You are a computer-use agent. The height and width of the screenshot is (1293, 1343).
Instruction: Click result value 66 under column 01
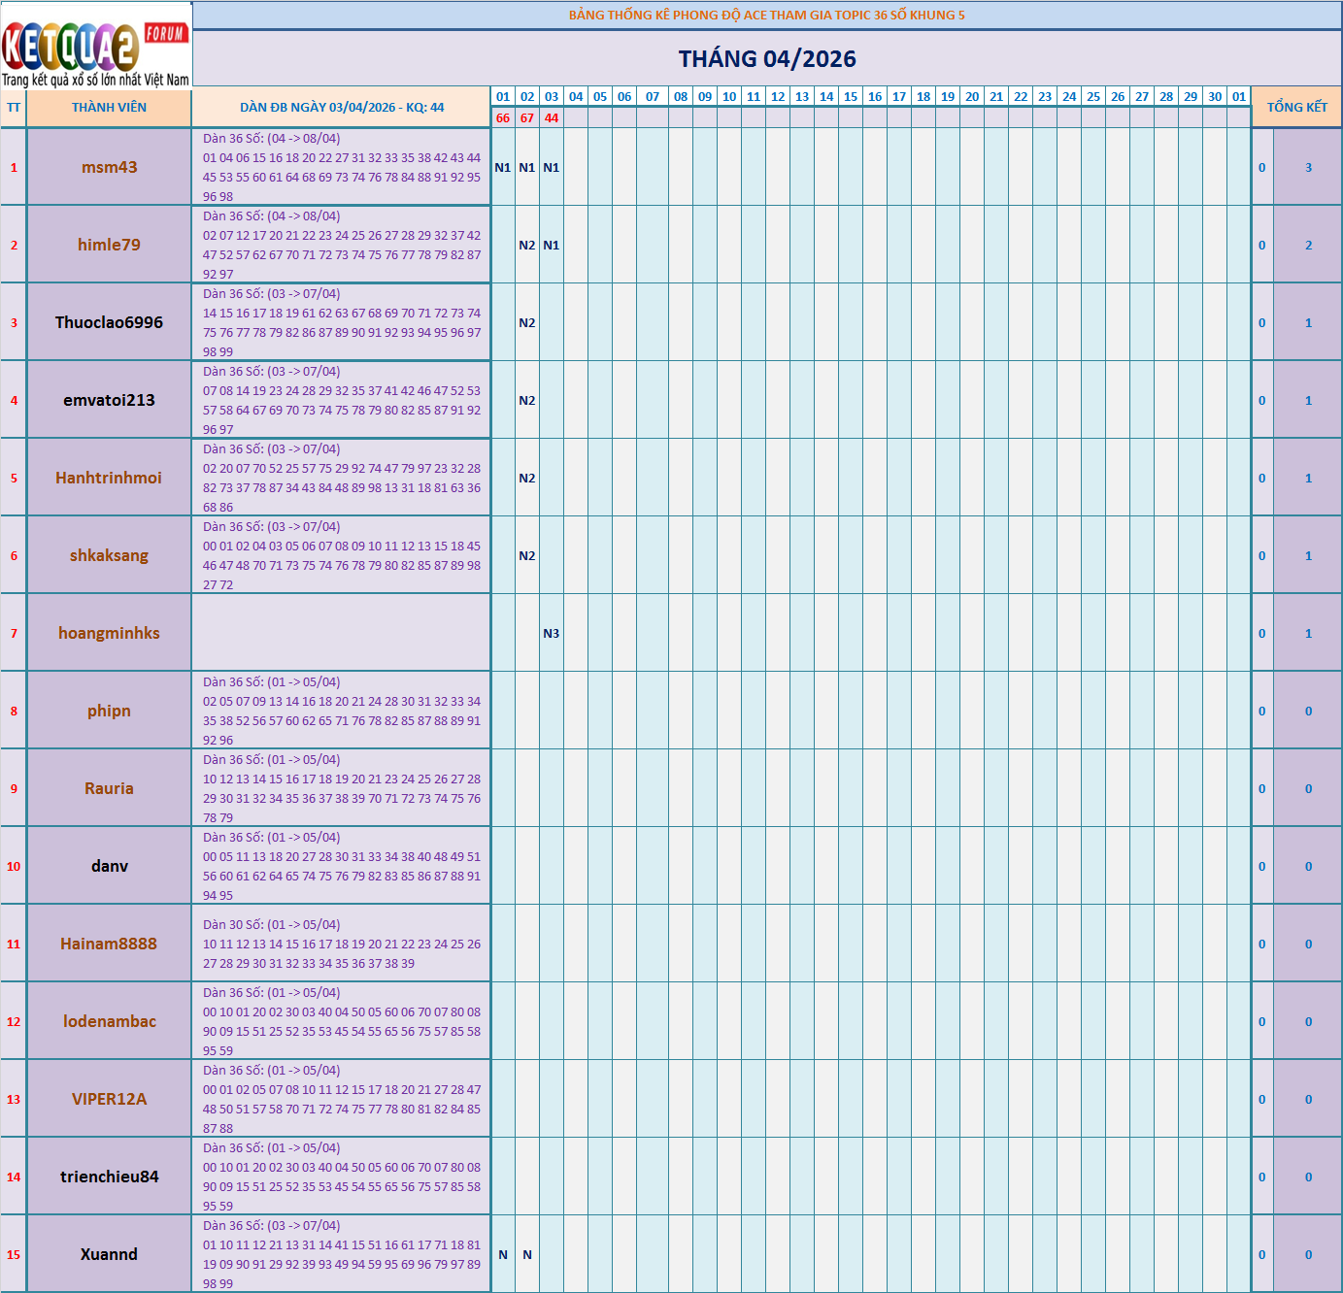pos(502,118)
